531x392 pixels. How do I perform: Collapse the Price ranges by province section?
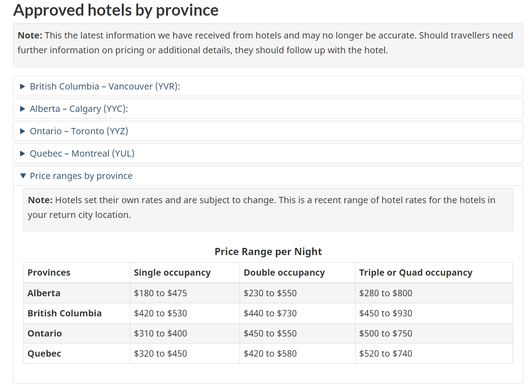tap(81, 176)
